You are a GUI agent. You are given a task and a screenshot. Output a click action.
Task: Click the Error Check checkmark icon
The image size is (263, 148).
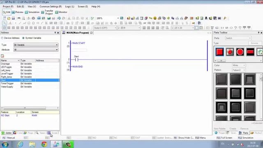pos(92,18)
